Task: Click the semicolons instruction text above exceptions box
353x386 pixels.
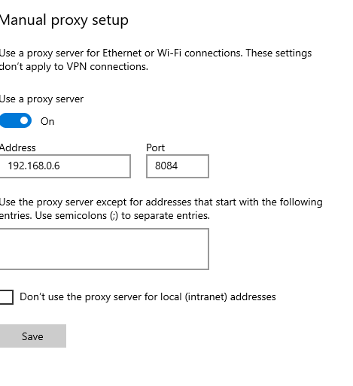Action: pyautogui.click(x=161, y=208)
